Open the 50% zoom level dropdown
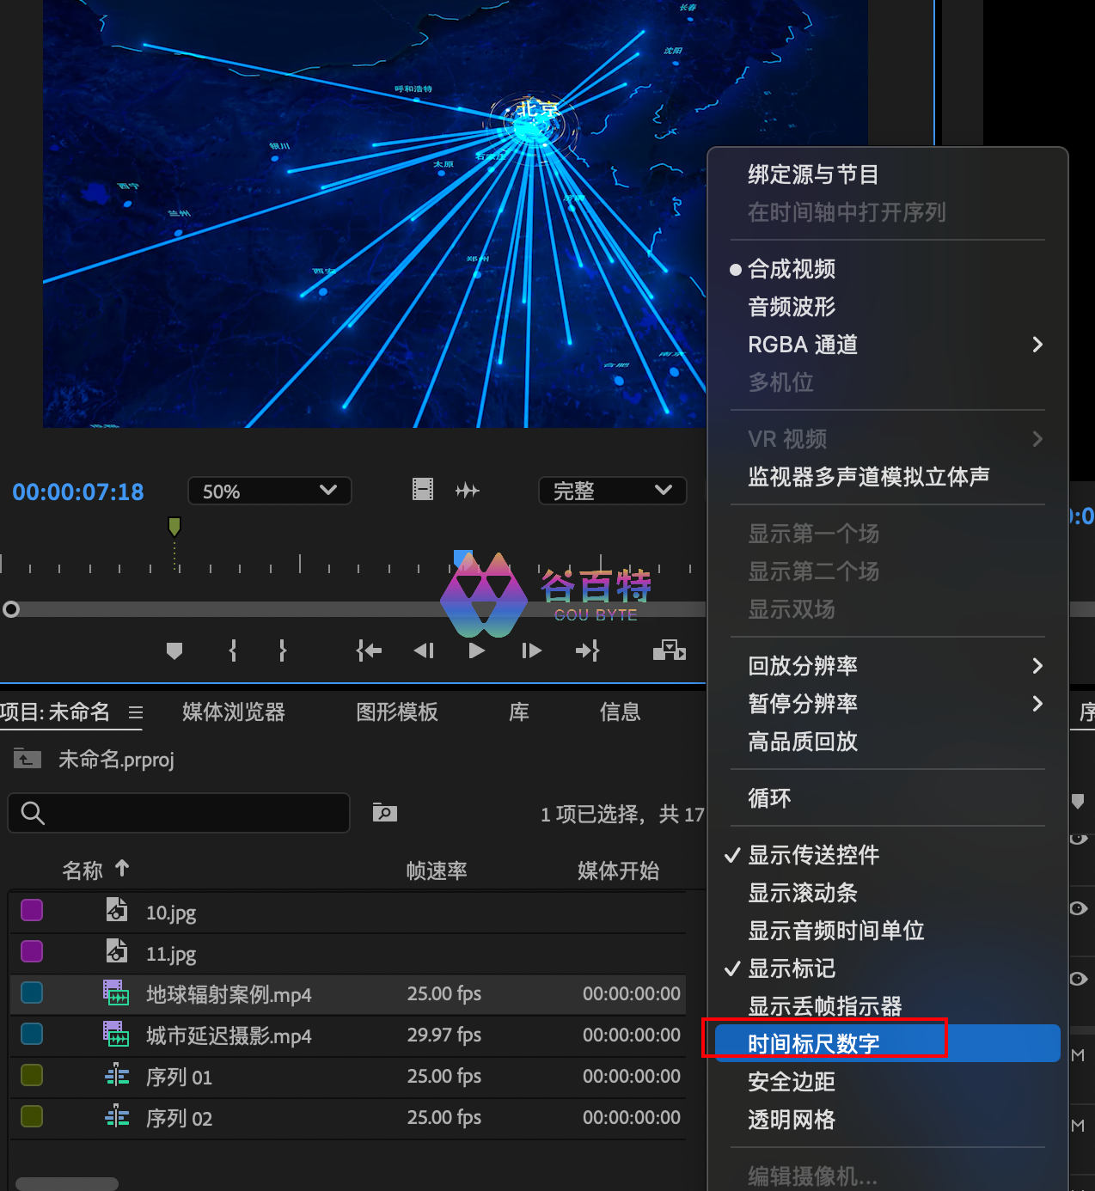Screen dimensions: 1095x1191 [269, 491]
